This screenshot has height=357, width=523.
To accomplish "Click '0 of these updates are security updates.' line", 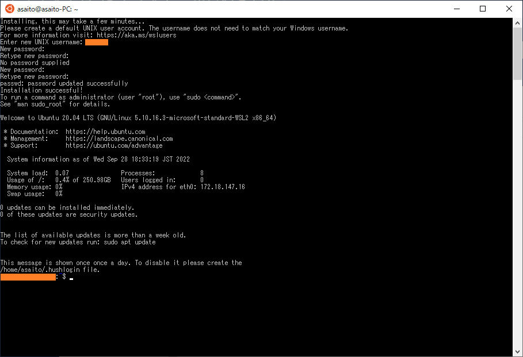I will [x=69, y=214].
